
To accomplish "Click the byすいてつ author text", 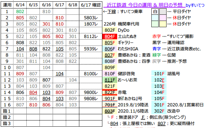I will click(x=195, y=5).
